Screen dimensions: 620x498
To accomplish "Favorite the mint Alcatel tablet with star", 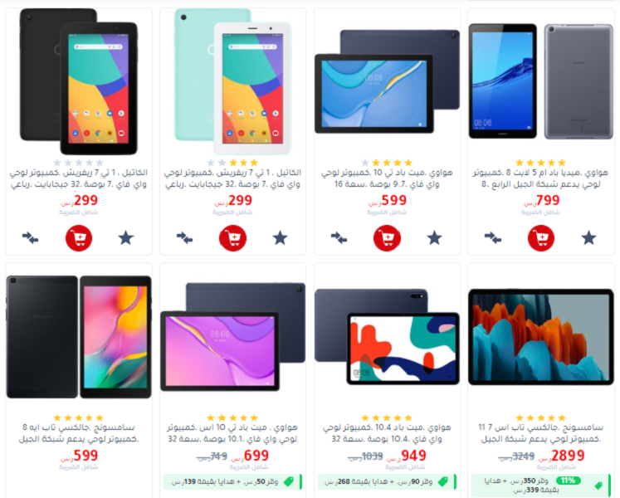I will [280, 237].
